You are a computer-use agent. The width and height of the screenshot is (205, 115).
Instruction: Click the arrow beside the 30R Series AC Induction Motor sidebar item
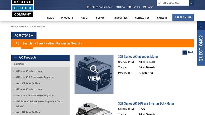13,71
